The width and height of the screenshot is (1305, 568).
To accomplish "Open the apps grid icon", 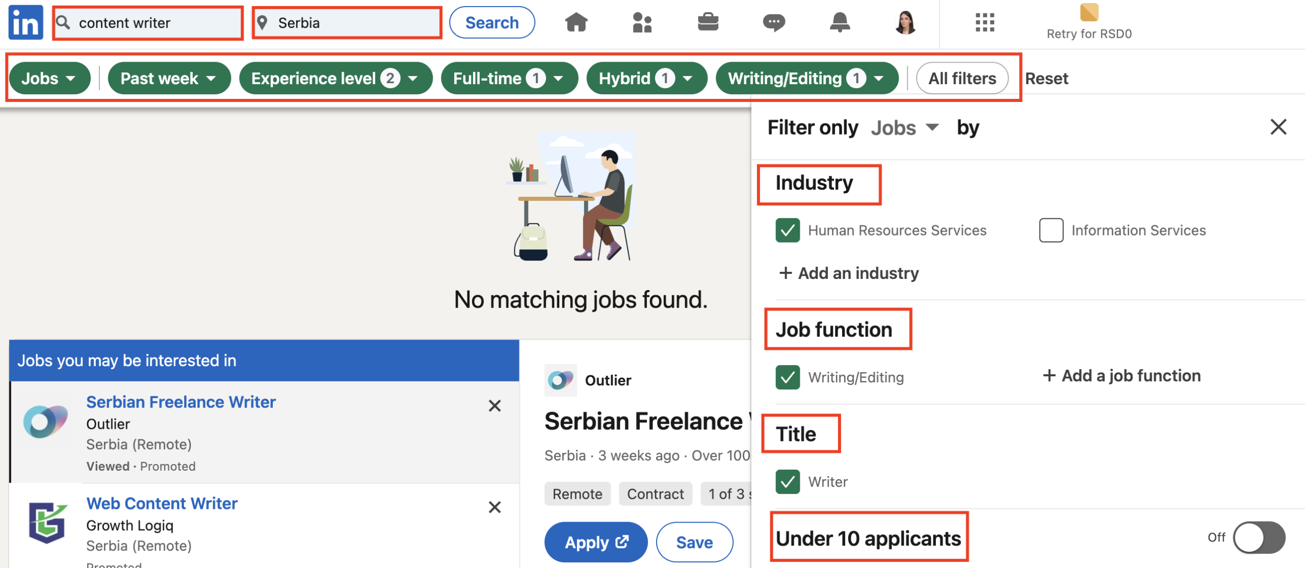I will [984, 22].
